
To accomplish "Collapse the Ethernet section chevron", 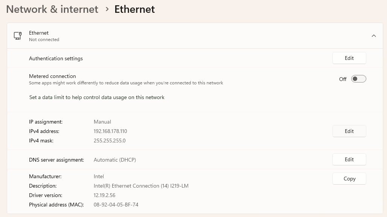I will (x=374, y=36).
